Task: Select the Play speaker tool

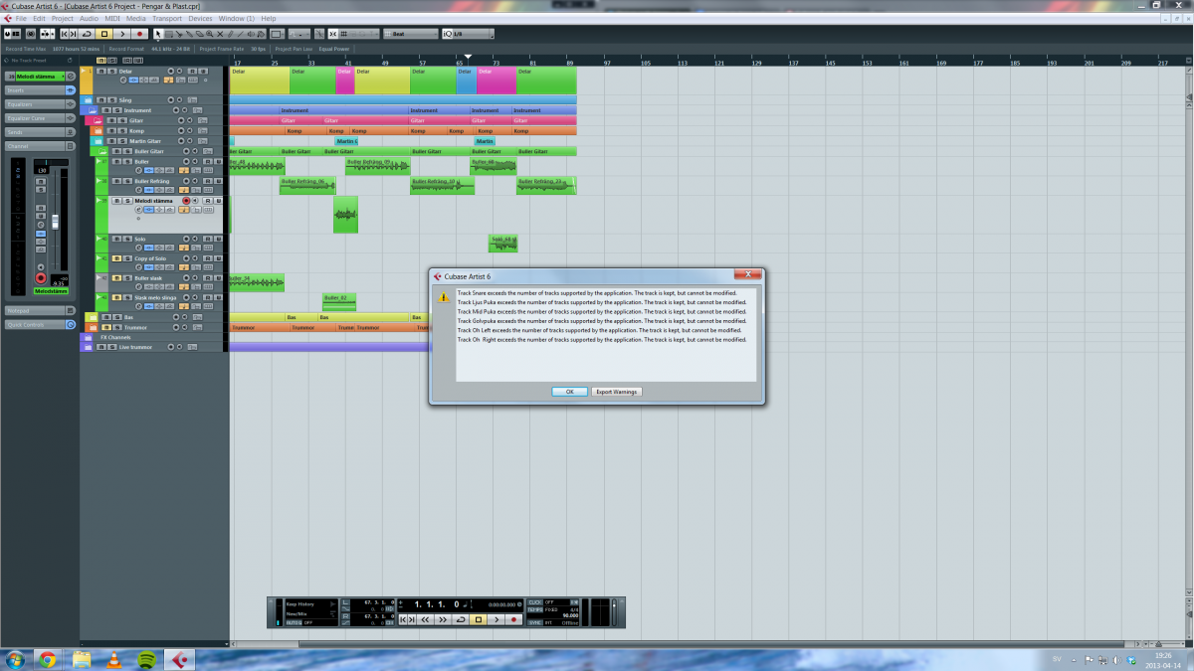Action: click(x=250, y=34)
